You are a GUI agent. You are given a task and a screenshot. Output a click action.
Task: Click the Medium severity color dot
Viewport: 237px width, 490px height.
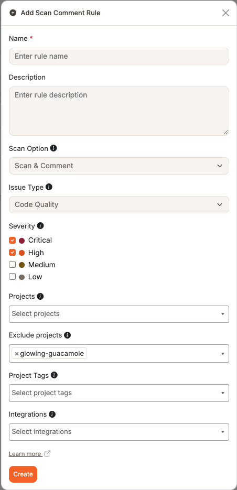point(21,265)
